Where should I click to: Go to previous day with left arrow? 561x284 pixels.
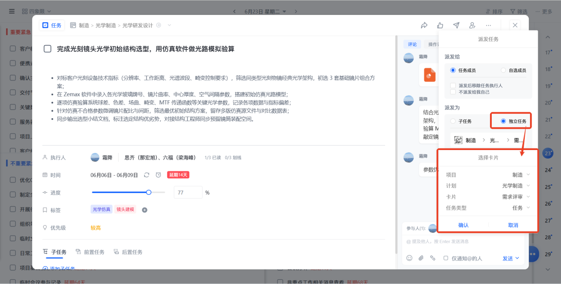point(234,11)
